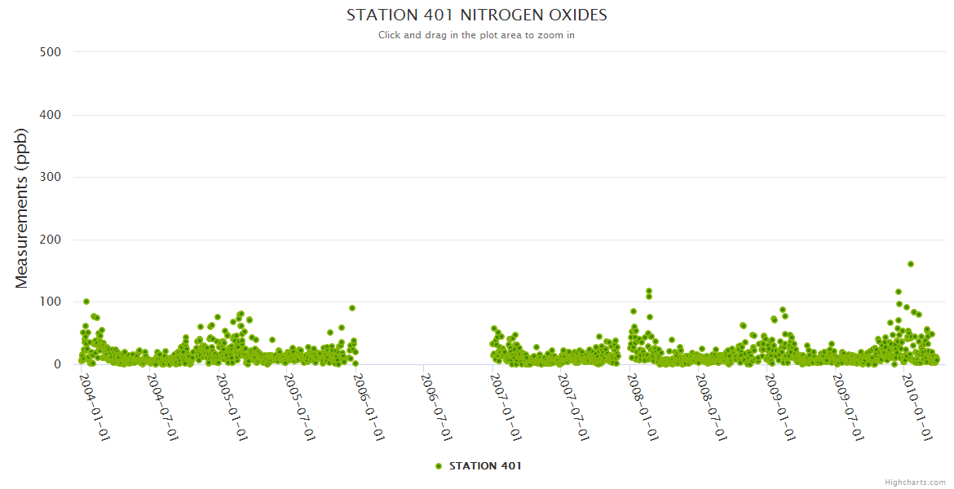Click the 0 y-axis tick label
The width and height of the screenshot is (954, 489).
(57, 364)
